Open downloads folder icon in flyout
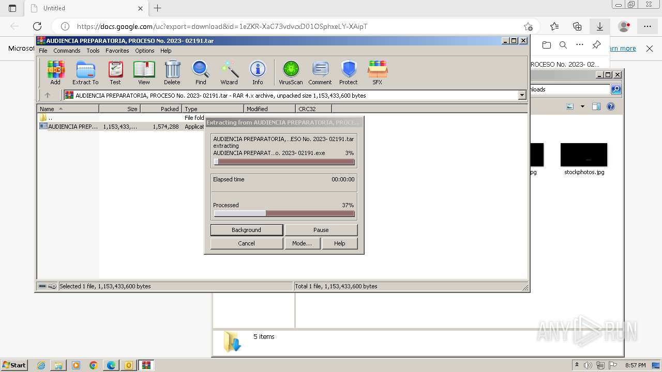662x372 pixels. (x=547, y=45)
